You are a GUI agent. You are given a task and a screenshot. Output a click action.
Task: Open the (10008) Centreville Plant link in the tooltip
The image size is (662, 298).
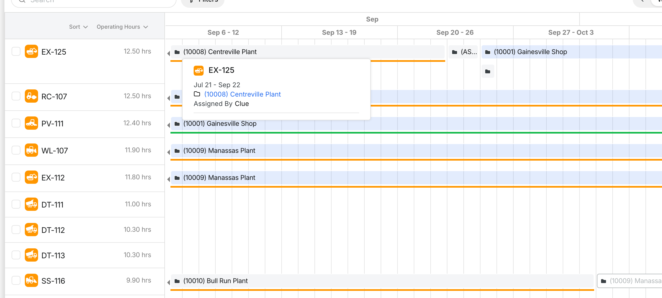[x=242, y=94]
